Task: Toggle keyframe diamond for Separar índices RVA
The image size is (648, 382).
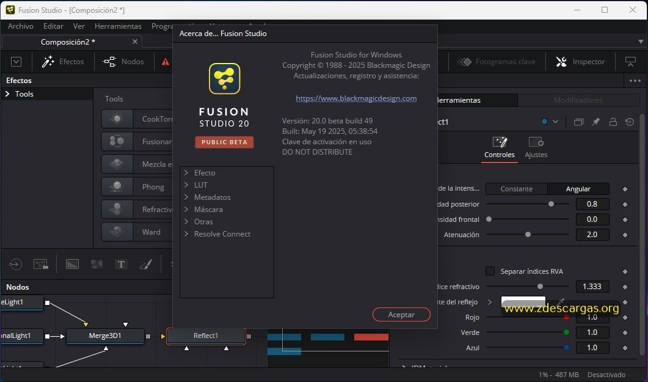Action: pyautogui.click(x=625, y=271)
